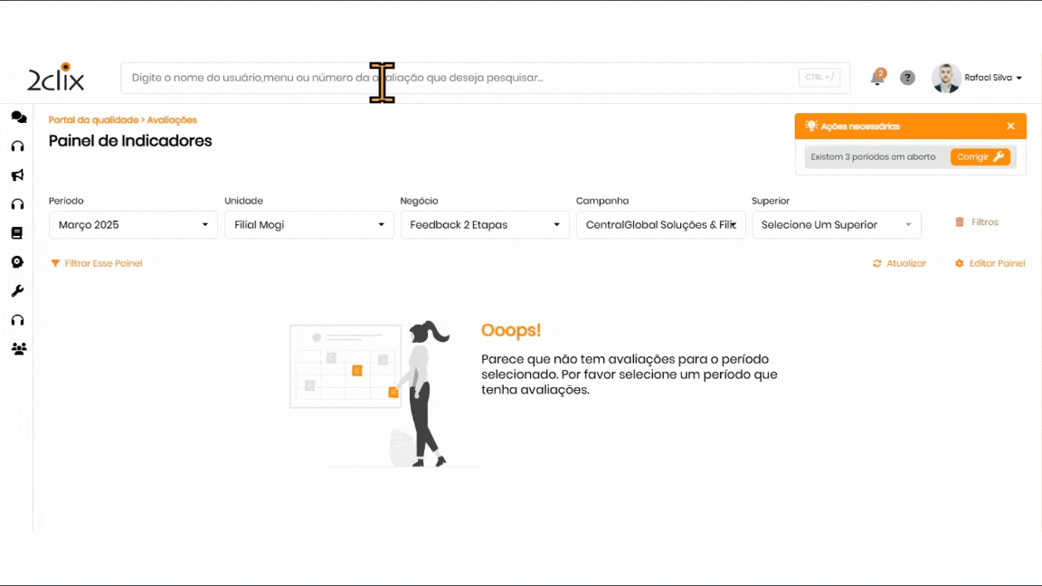Open the Período dropdown showing Março 2025
This screenshot has width=1042, height=586.
[x=133, y=225]
